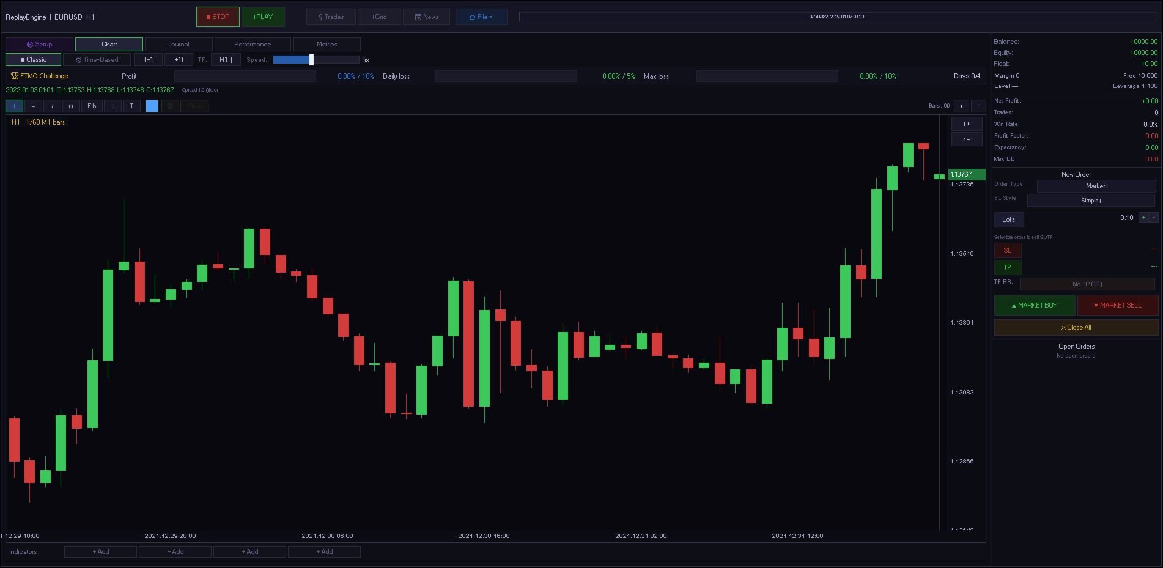Select the text annotation tool

(x=131, y=106)
